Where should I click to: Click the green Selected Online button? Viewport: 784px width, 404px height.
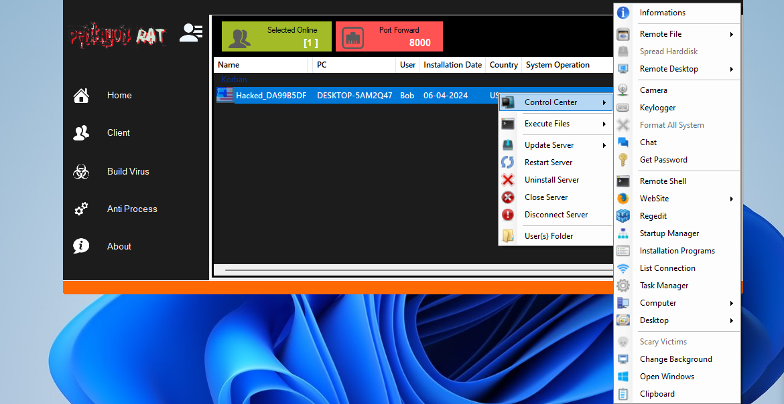pos(276,37)
